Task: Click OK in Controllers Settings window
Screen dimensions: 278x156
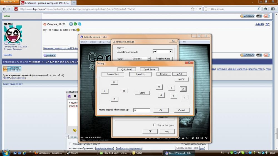Action: click(150, 131)
